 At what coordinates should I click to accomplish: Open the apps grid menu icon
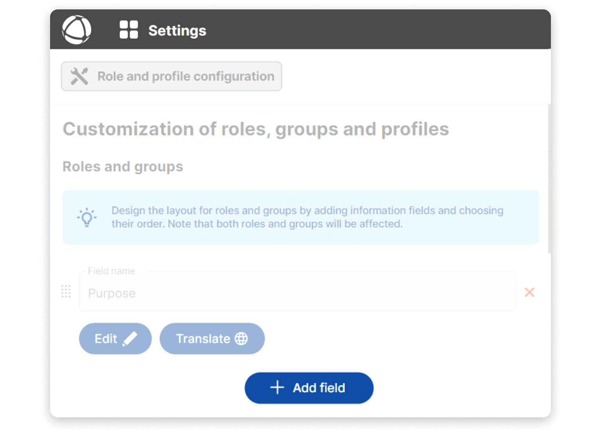click(x=129, y=30)
